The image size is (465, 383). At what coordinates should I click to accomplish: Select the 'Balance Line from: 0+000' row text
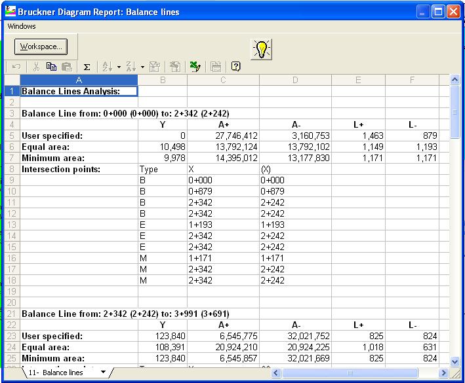click(x=125, y=114)
